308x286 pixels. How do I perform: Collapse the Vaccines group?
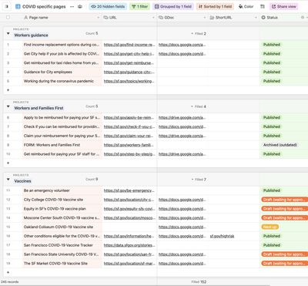(x=8, y=180)
